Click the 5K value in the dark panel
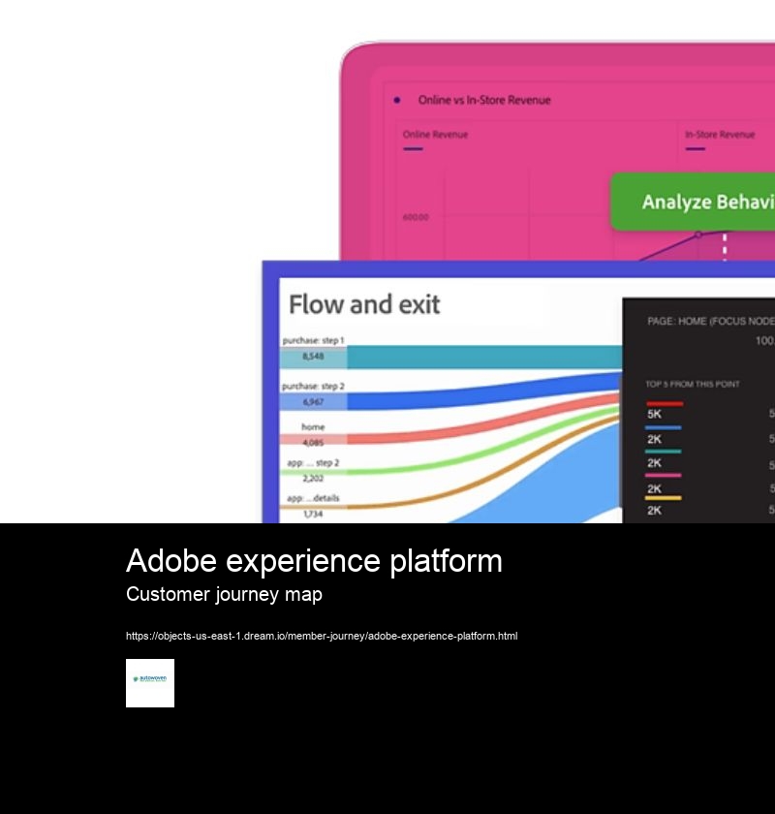Screen dimensions: 775x814 point(654,415)
